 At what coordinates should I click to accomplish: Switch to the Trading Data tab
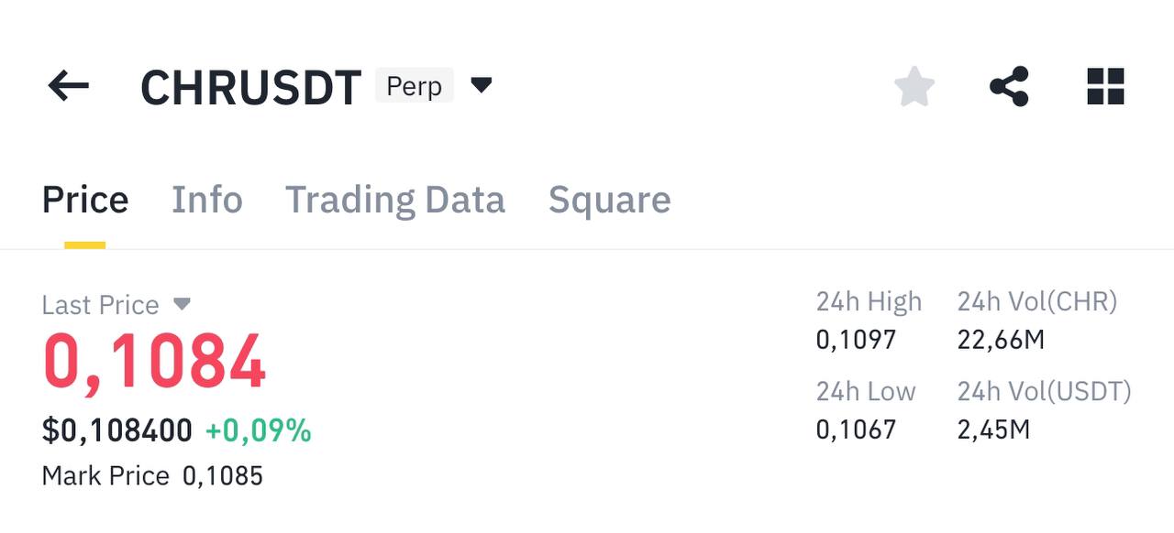395,200
